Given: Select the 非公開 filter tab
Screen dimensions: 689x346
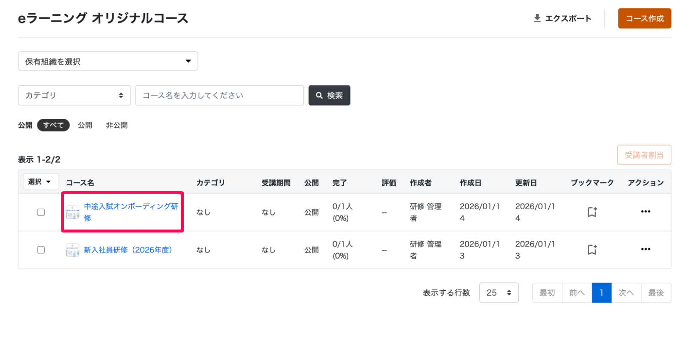Looking at the screenshot, I should pyautogui.click(x=117, y=125).
